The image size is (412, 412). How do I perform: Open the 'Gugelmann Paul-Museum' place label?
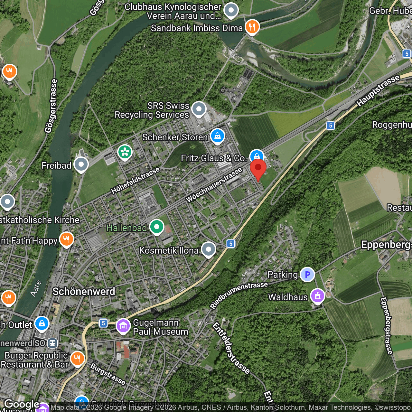pos(161,327)
